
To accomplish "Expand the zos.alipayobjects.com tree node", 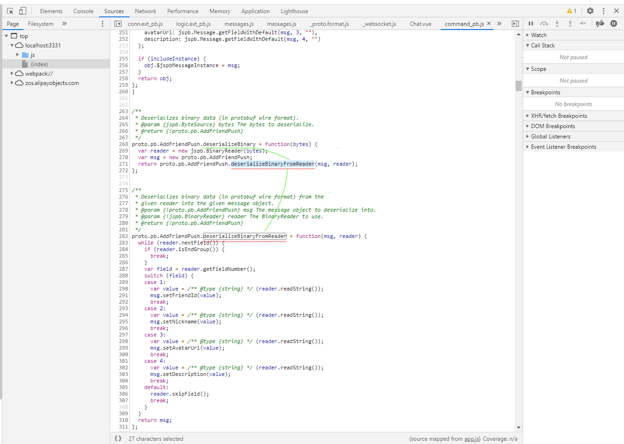I will coord(12,83).
